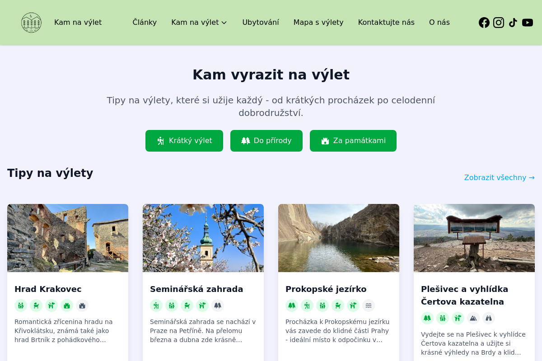
Task: Click the binoculars icon under Plešivec card
Action: pos(489,318)
